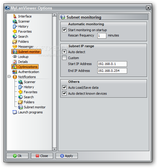Viewport: 158px width, 168px height.
Task: Click the Optimizations gauge icon
Action: click(x=15, y=67)
